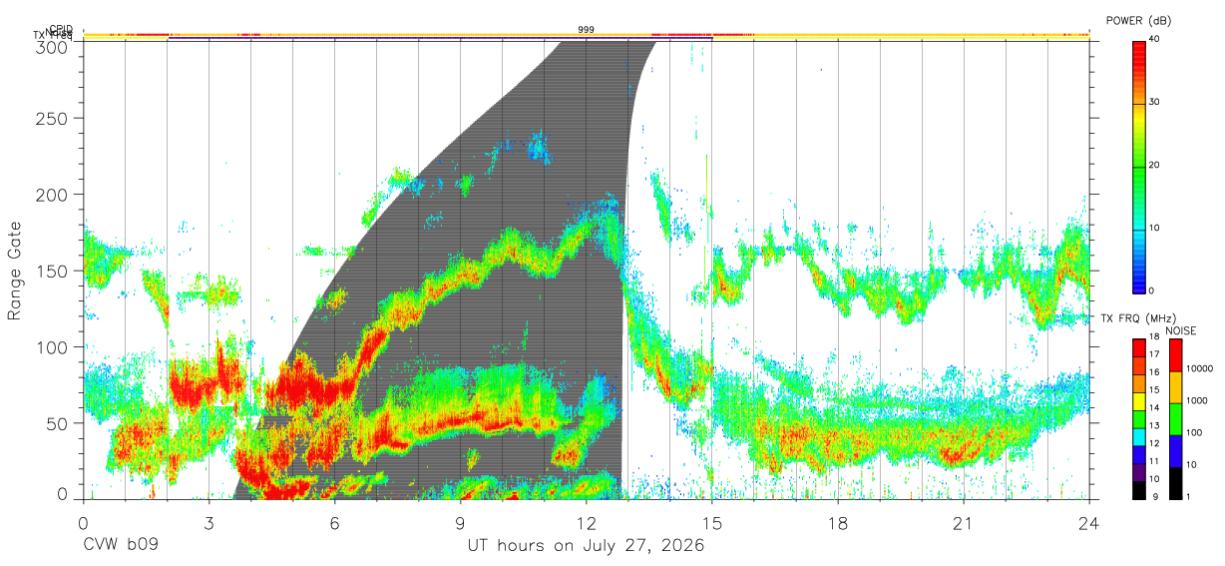Screen dimensions: 1225x566
Task: Click the 3 hour tick on UT axis
Action: tap(209, 522)
